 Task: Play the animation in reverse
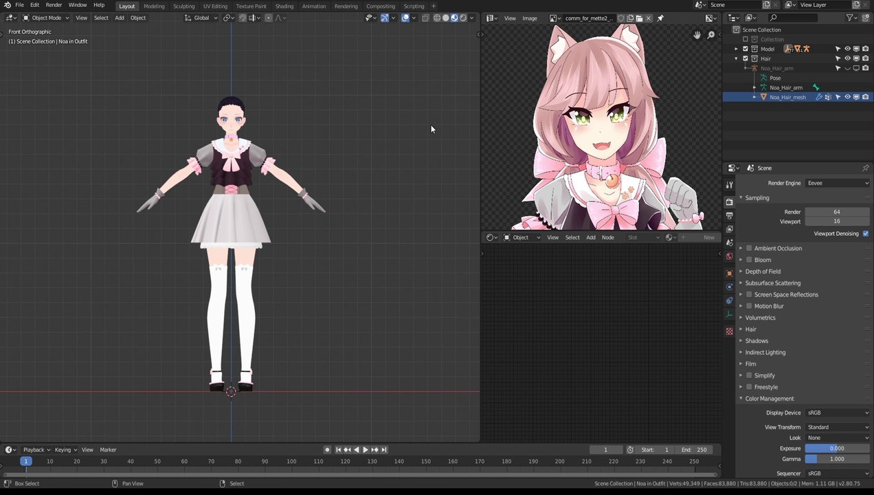click(356, 450)
